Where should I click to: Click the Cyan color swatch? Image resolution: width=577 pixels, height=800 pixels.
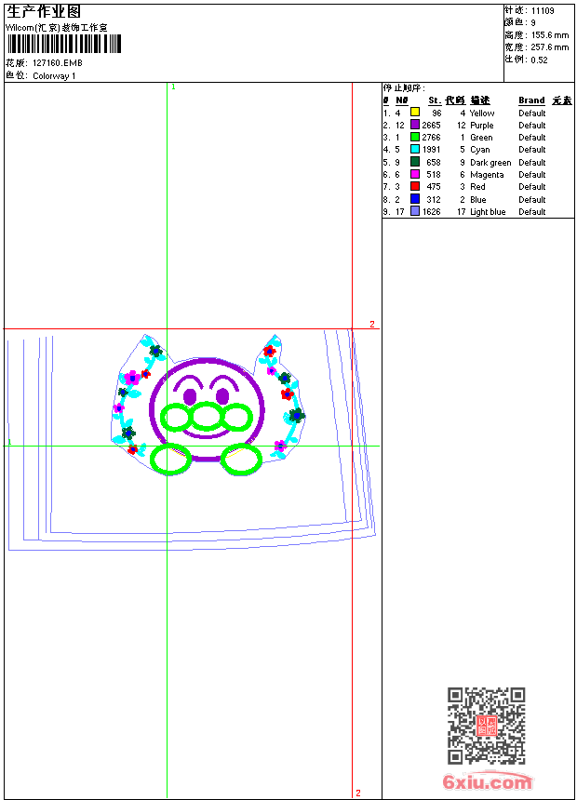415,149
